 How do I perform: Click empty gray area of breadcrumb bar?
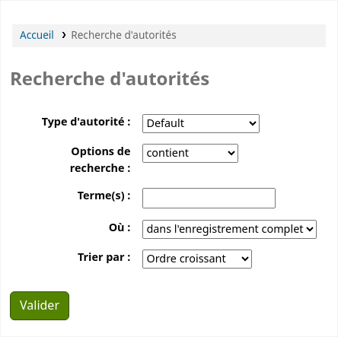251,36
